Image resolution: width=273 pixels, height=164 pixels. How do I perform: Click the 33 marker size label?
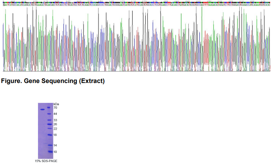tap(55, 120)
